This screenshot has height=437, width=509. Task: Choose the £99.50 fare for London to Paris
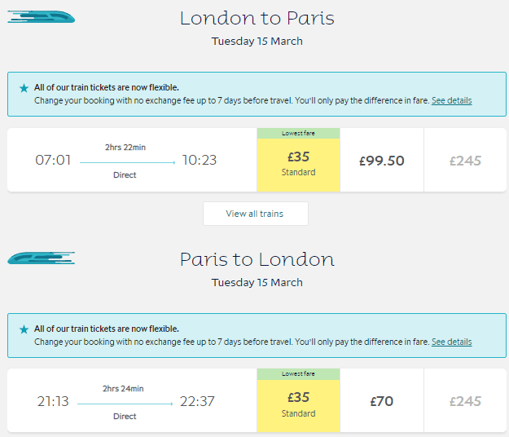coord(382,161)
